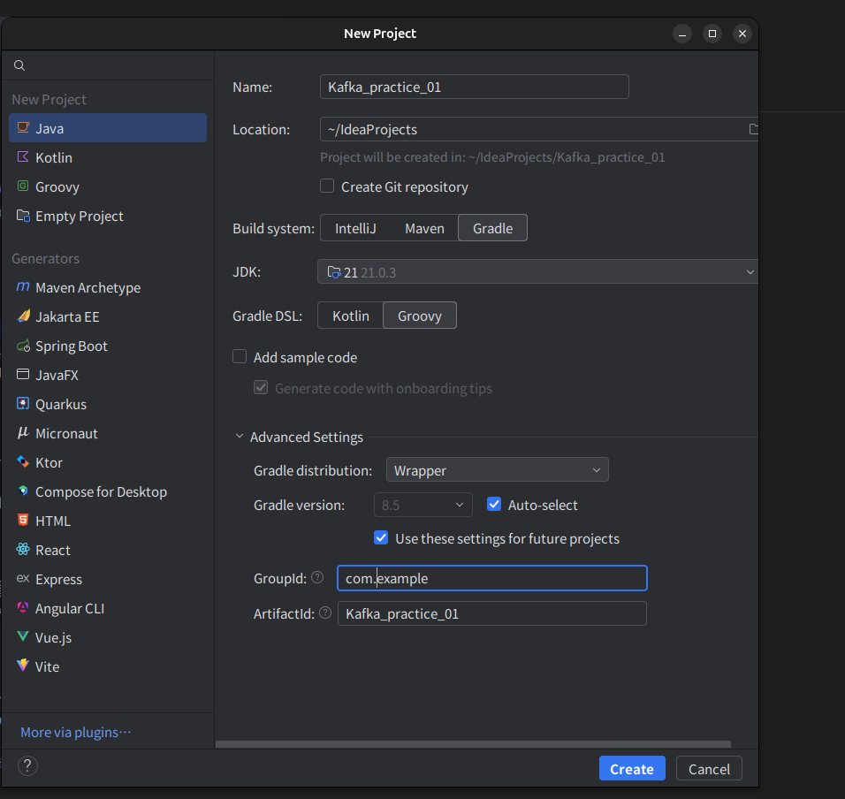Click the project Name input field
This screenshot has width=845, height=799.
click(x=475, y=87)
